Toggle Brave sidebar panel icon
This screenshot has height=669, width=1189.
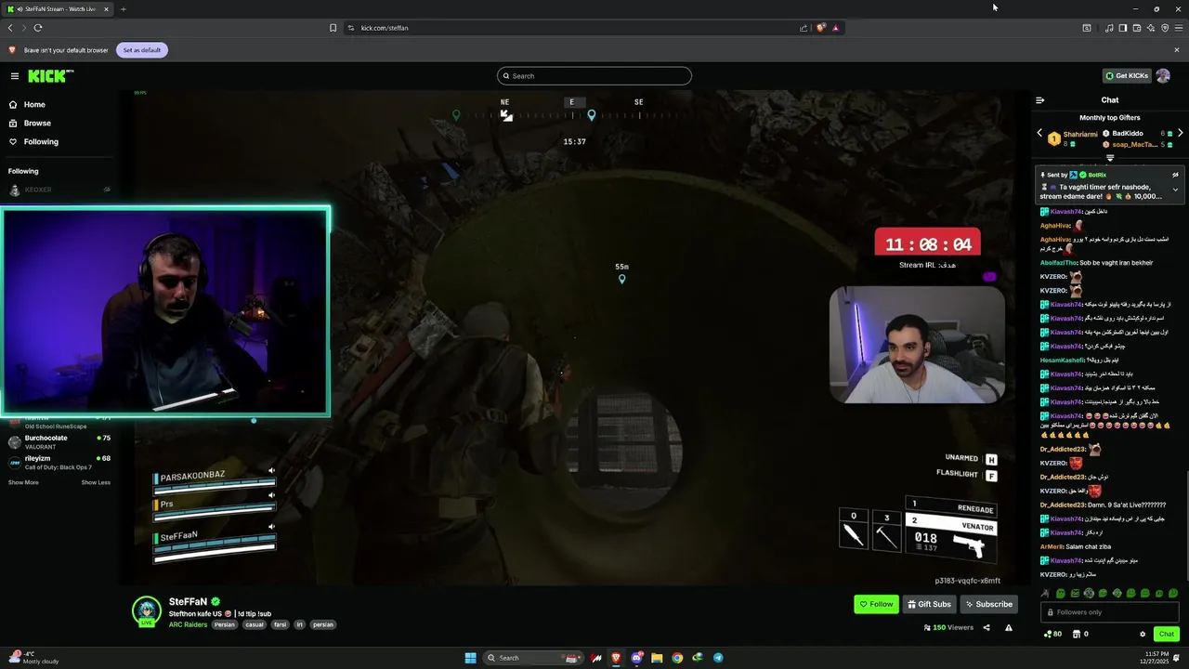tap(1122, 28)
